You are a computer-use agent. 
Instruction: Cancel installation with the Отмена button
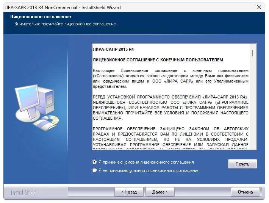click(245, 192)
